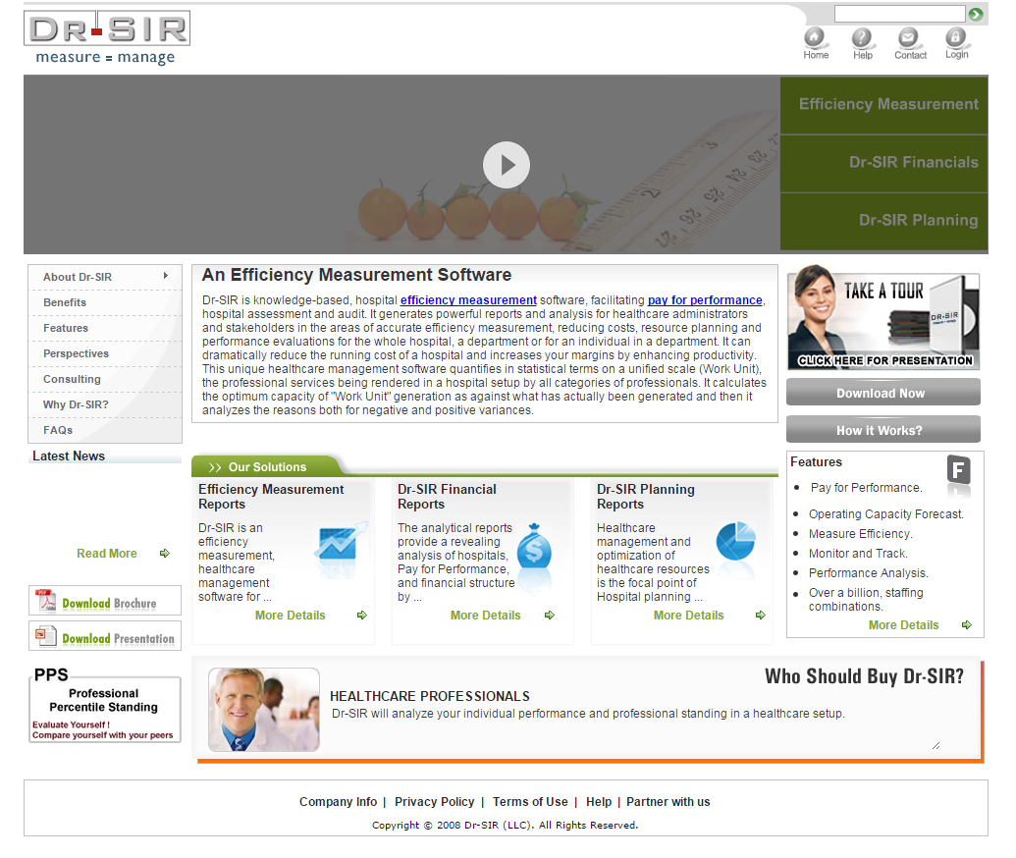This screenshot has width=1016, height=858.
Task: Follow the efficiency measurement hyperlink
Action: (x=468, y=300)
